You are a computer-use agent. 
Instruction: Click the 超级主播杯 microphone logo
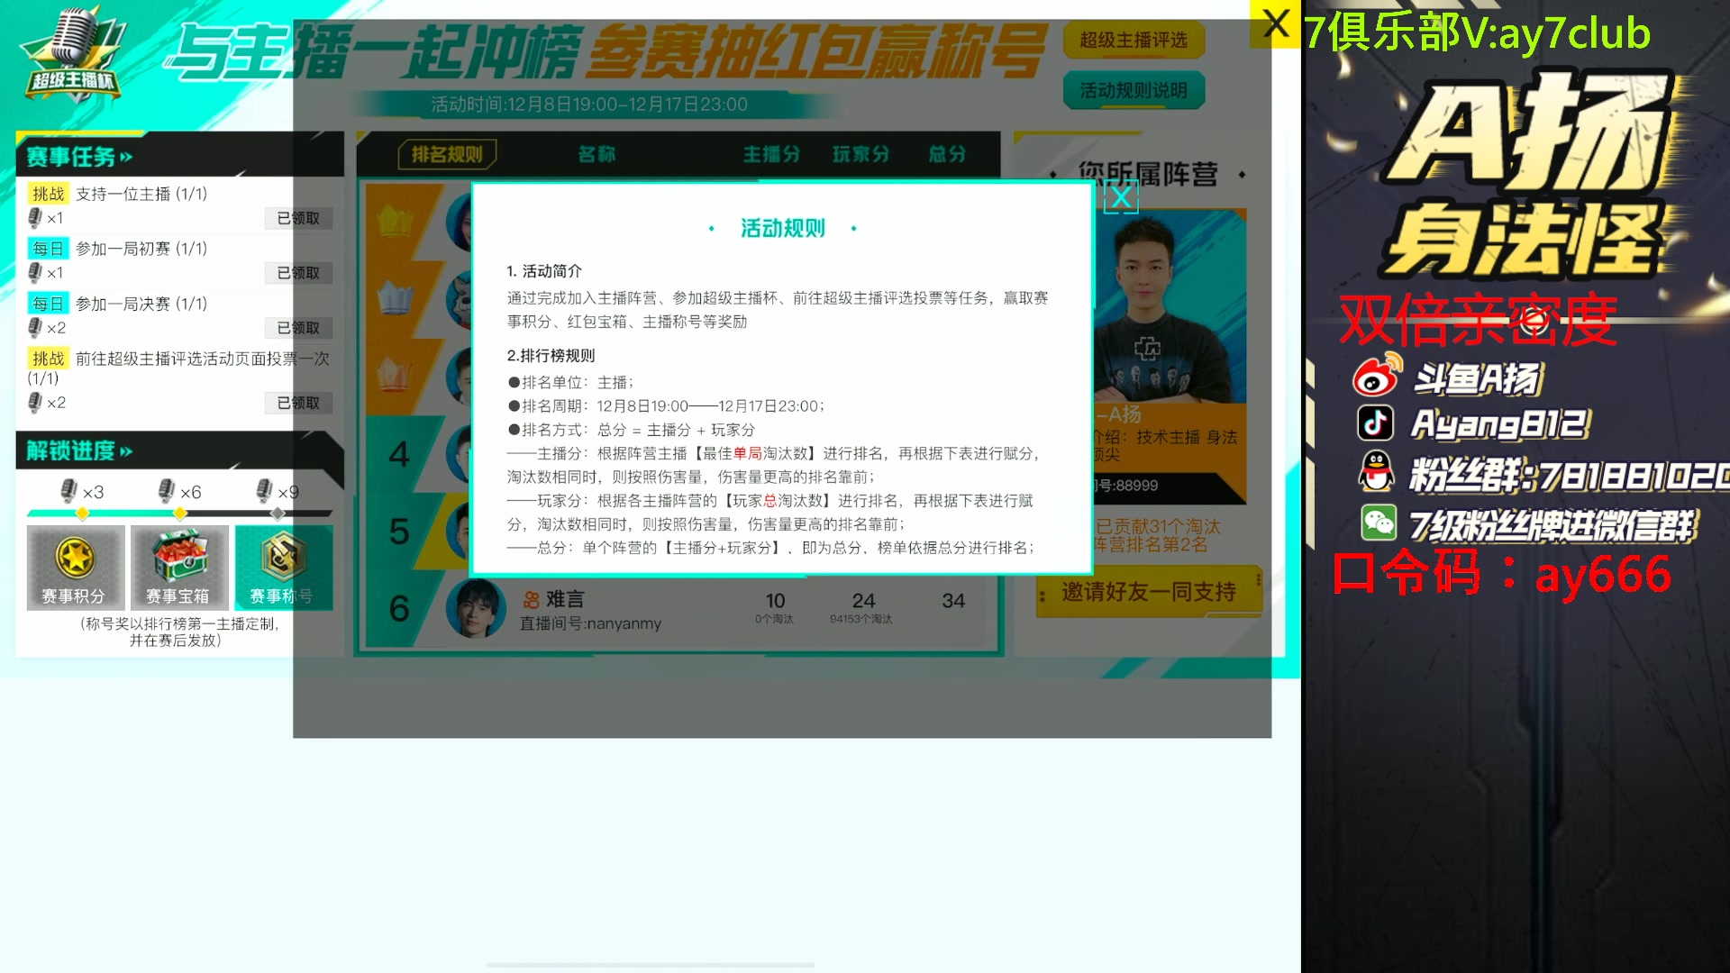click(x=72, y=54)
